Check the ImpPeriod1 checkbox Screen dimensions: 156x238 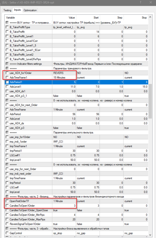(x=7, y=150)
